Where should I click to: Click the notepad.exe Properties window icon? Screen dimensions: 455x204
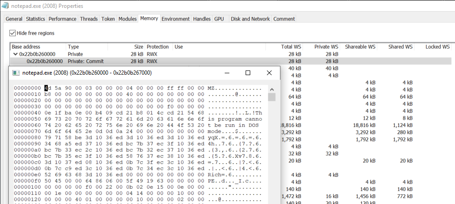pyautogui.click(x=5, y=6)
